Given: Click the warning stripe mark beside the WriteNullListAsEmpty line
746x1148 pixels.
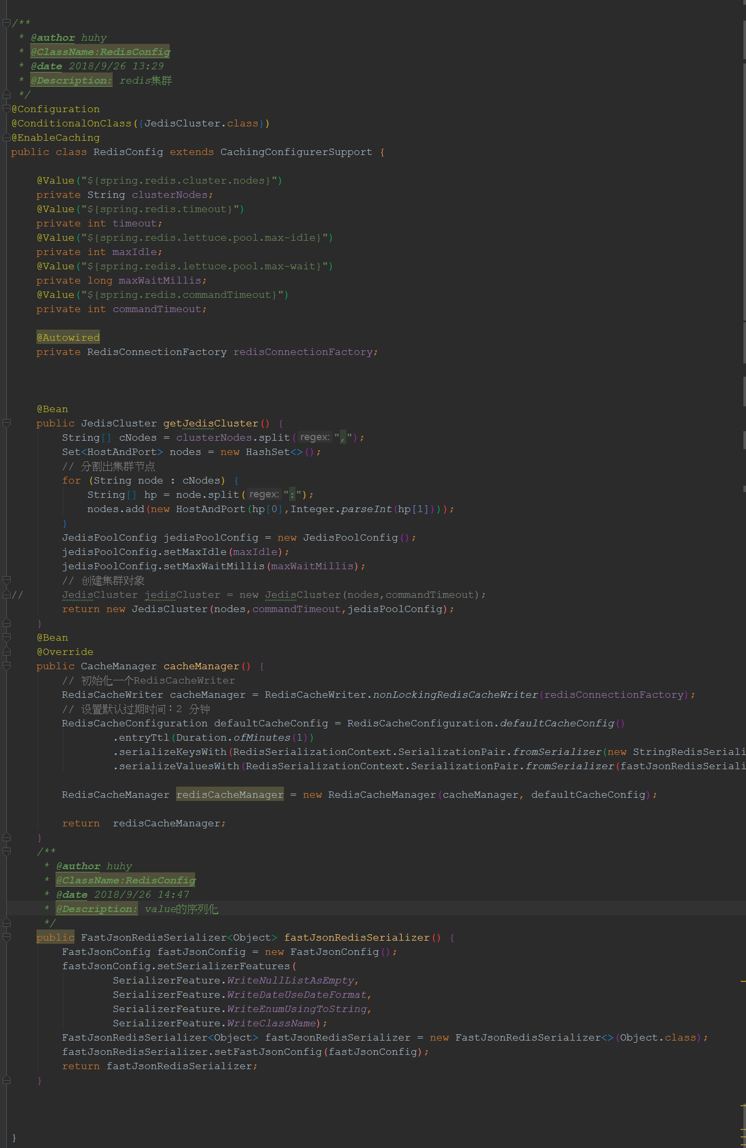Looking at the screenshot, I should [743, 981].
